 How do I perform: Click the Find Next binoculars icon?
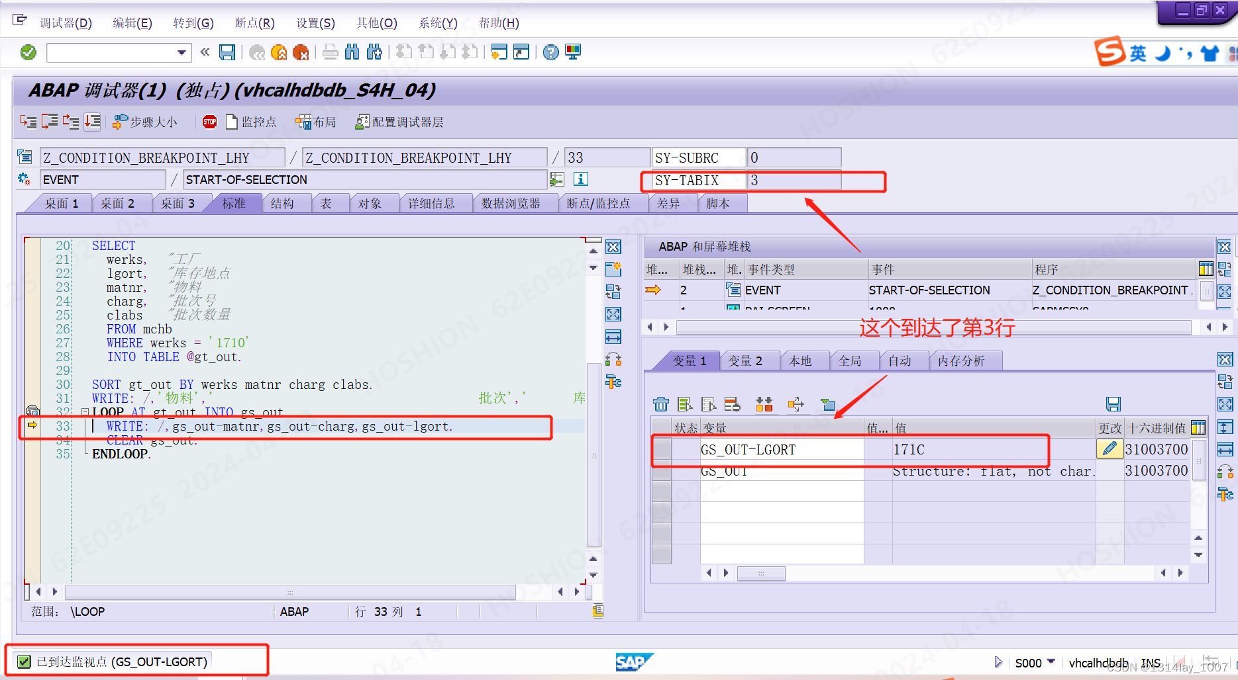coord(374,52)
